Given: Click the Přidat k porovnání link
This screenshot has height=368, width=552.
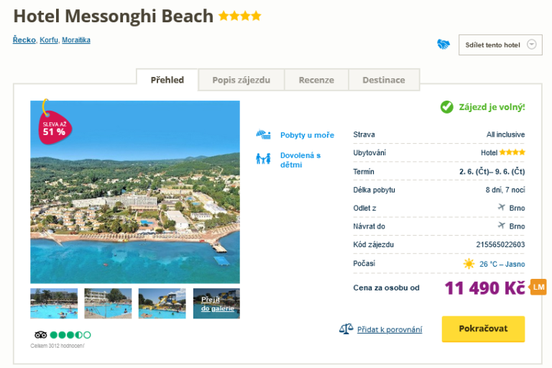Looking at the screenshot, I should [x=389, y=329].
